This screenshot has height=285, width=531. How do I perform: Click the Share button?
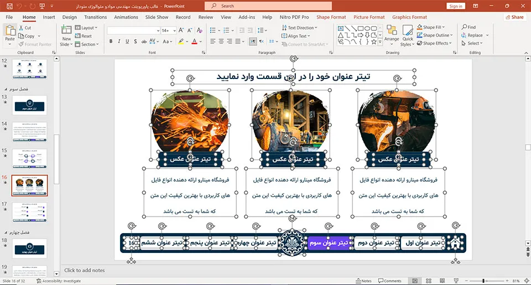pos(515,17)
